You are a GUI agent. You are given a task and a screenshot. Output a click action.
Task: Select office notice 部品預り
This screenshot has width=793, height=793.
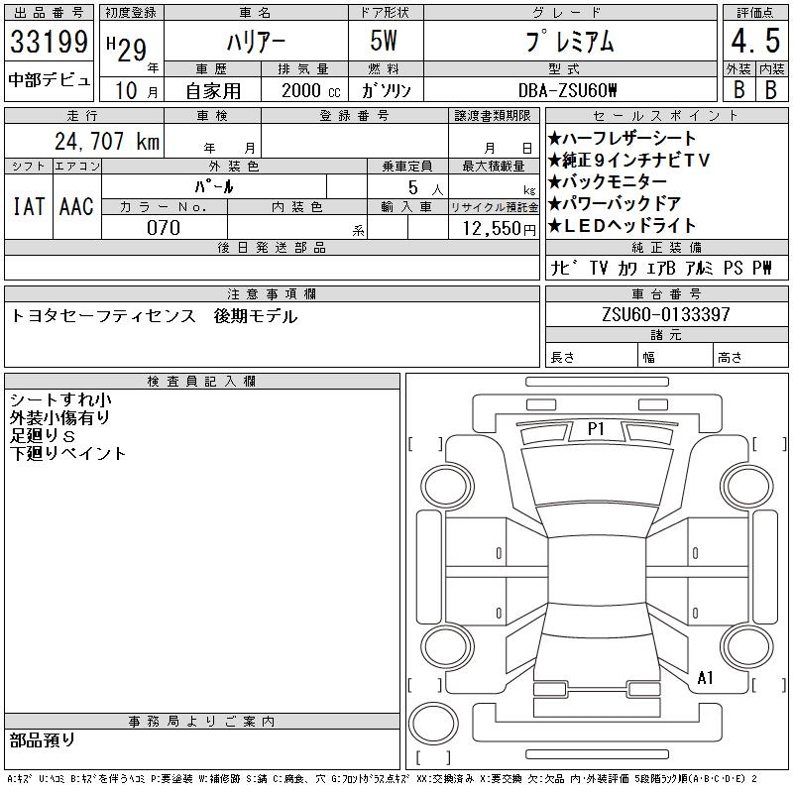pos(43,739)
